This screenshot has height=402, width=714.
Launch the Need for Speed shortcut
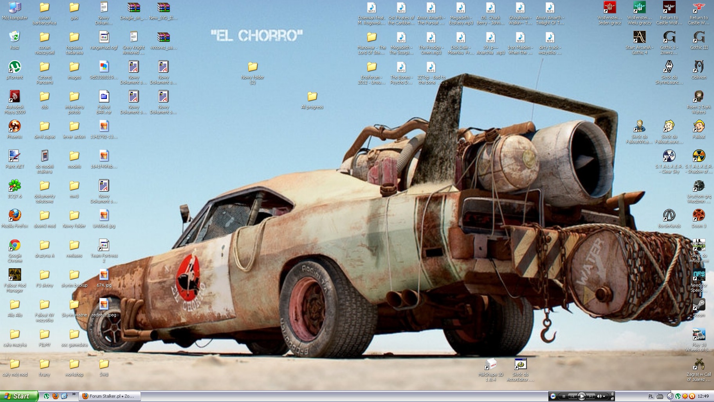(699, 280)
